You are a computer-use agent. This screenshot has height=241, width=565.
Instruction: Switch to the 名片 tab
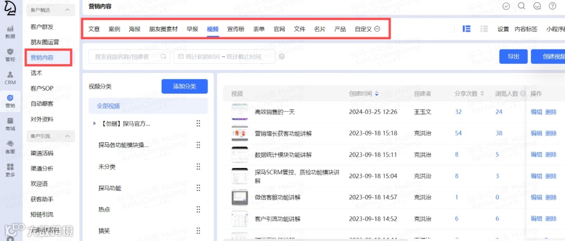320,29
